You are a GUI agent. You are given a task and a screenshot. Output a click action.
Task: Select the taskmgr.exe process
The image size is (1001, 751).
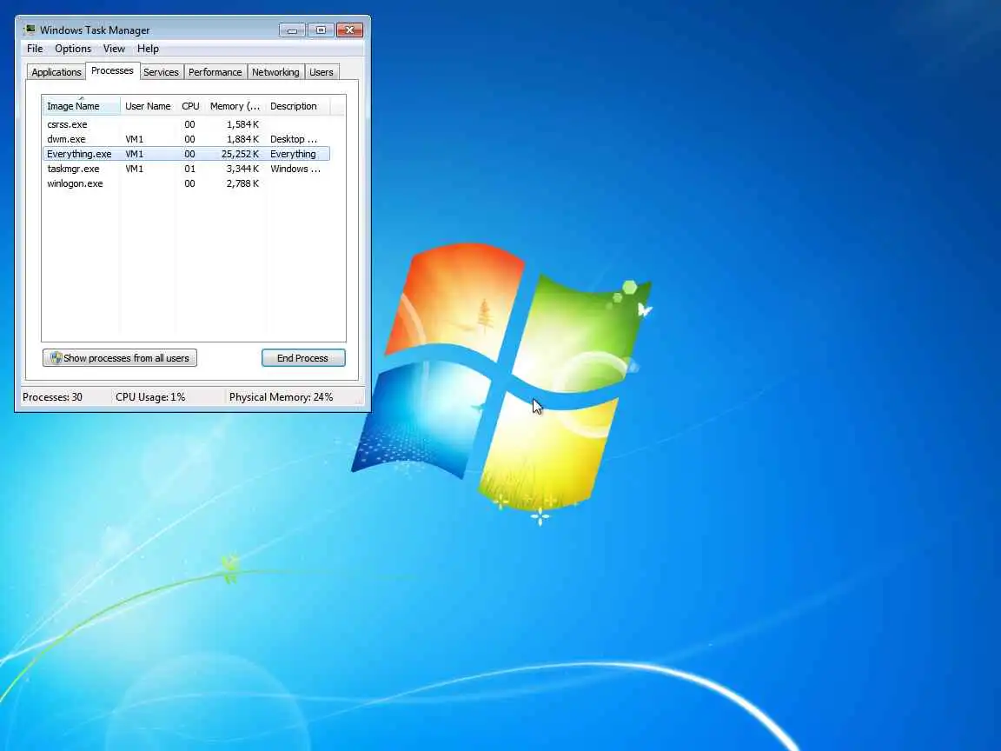click(187, 169)
